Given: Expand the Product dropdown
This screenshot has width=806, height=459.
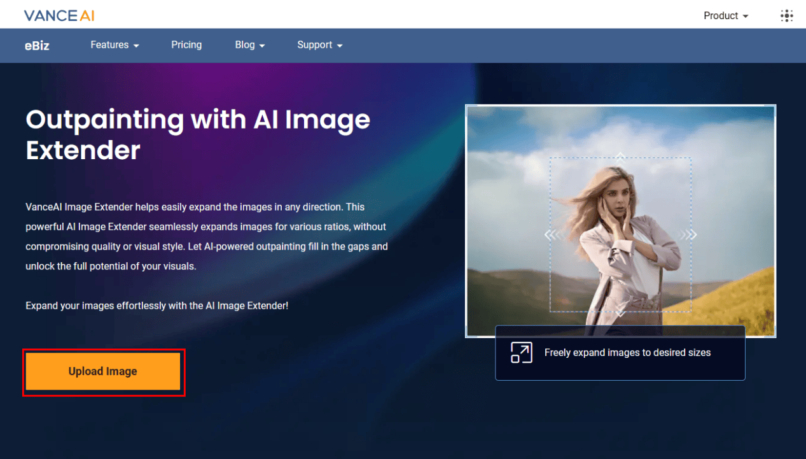Looking at the screenshot, I should [x=726, y=16].
